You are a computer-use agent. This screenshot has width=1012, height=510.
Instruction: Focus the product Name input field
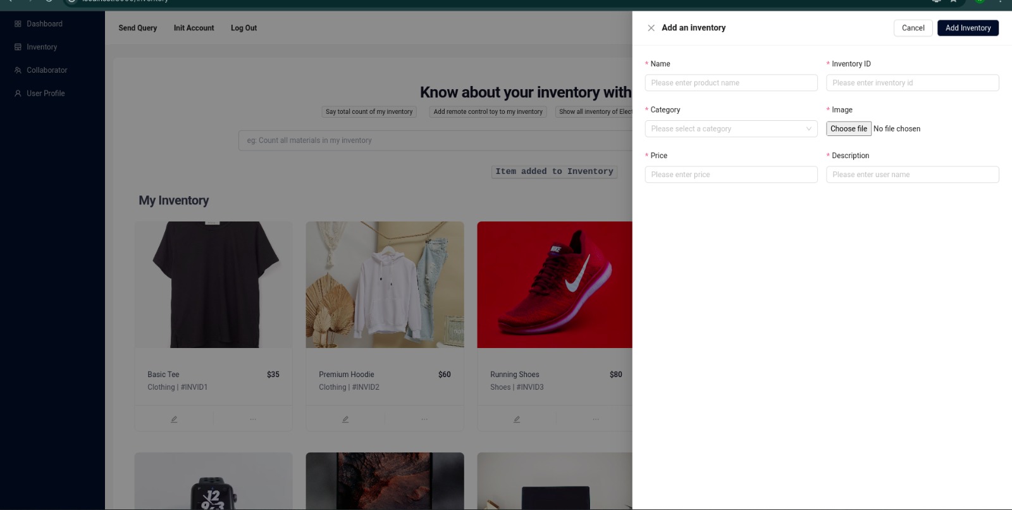point(731,83)
